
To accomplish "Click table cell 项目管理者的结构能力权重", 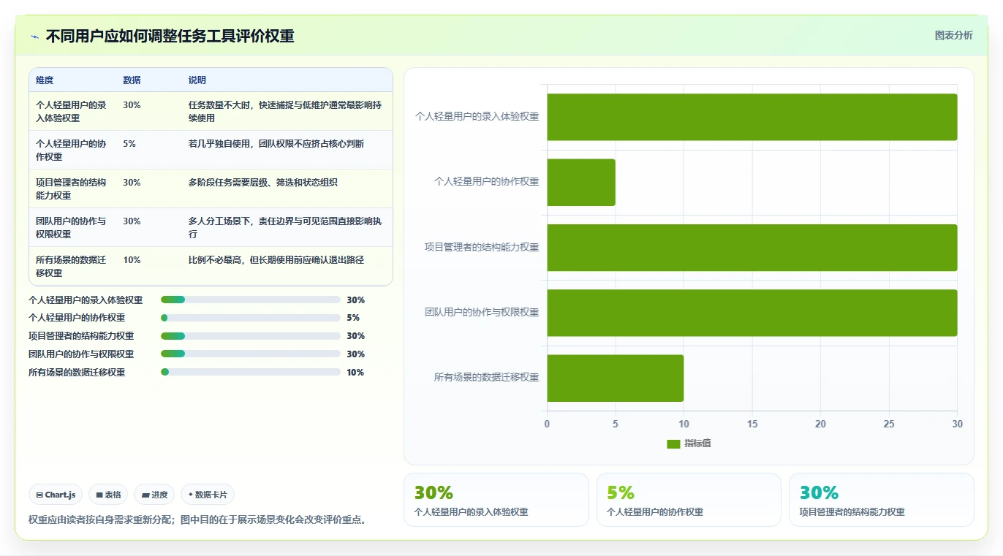I will coord(72,188).
